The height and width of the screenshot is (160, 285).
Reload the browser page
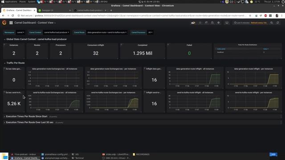coord(13,16)
